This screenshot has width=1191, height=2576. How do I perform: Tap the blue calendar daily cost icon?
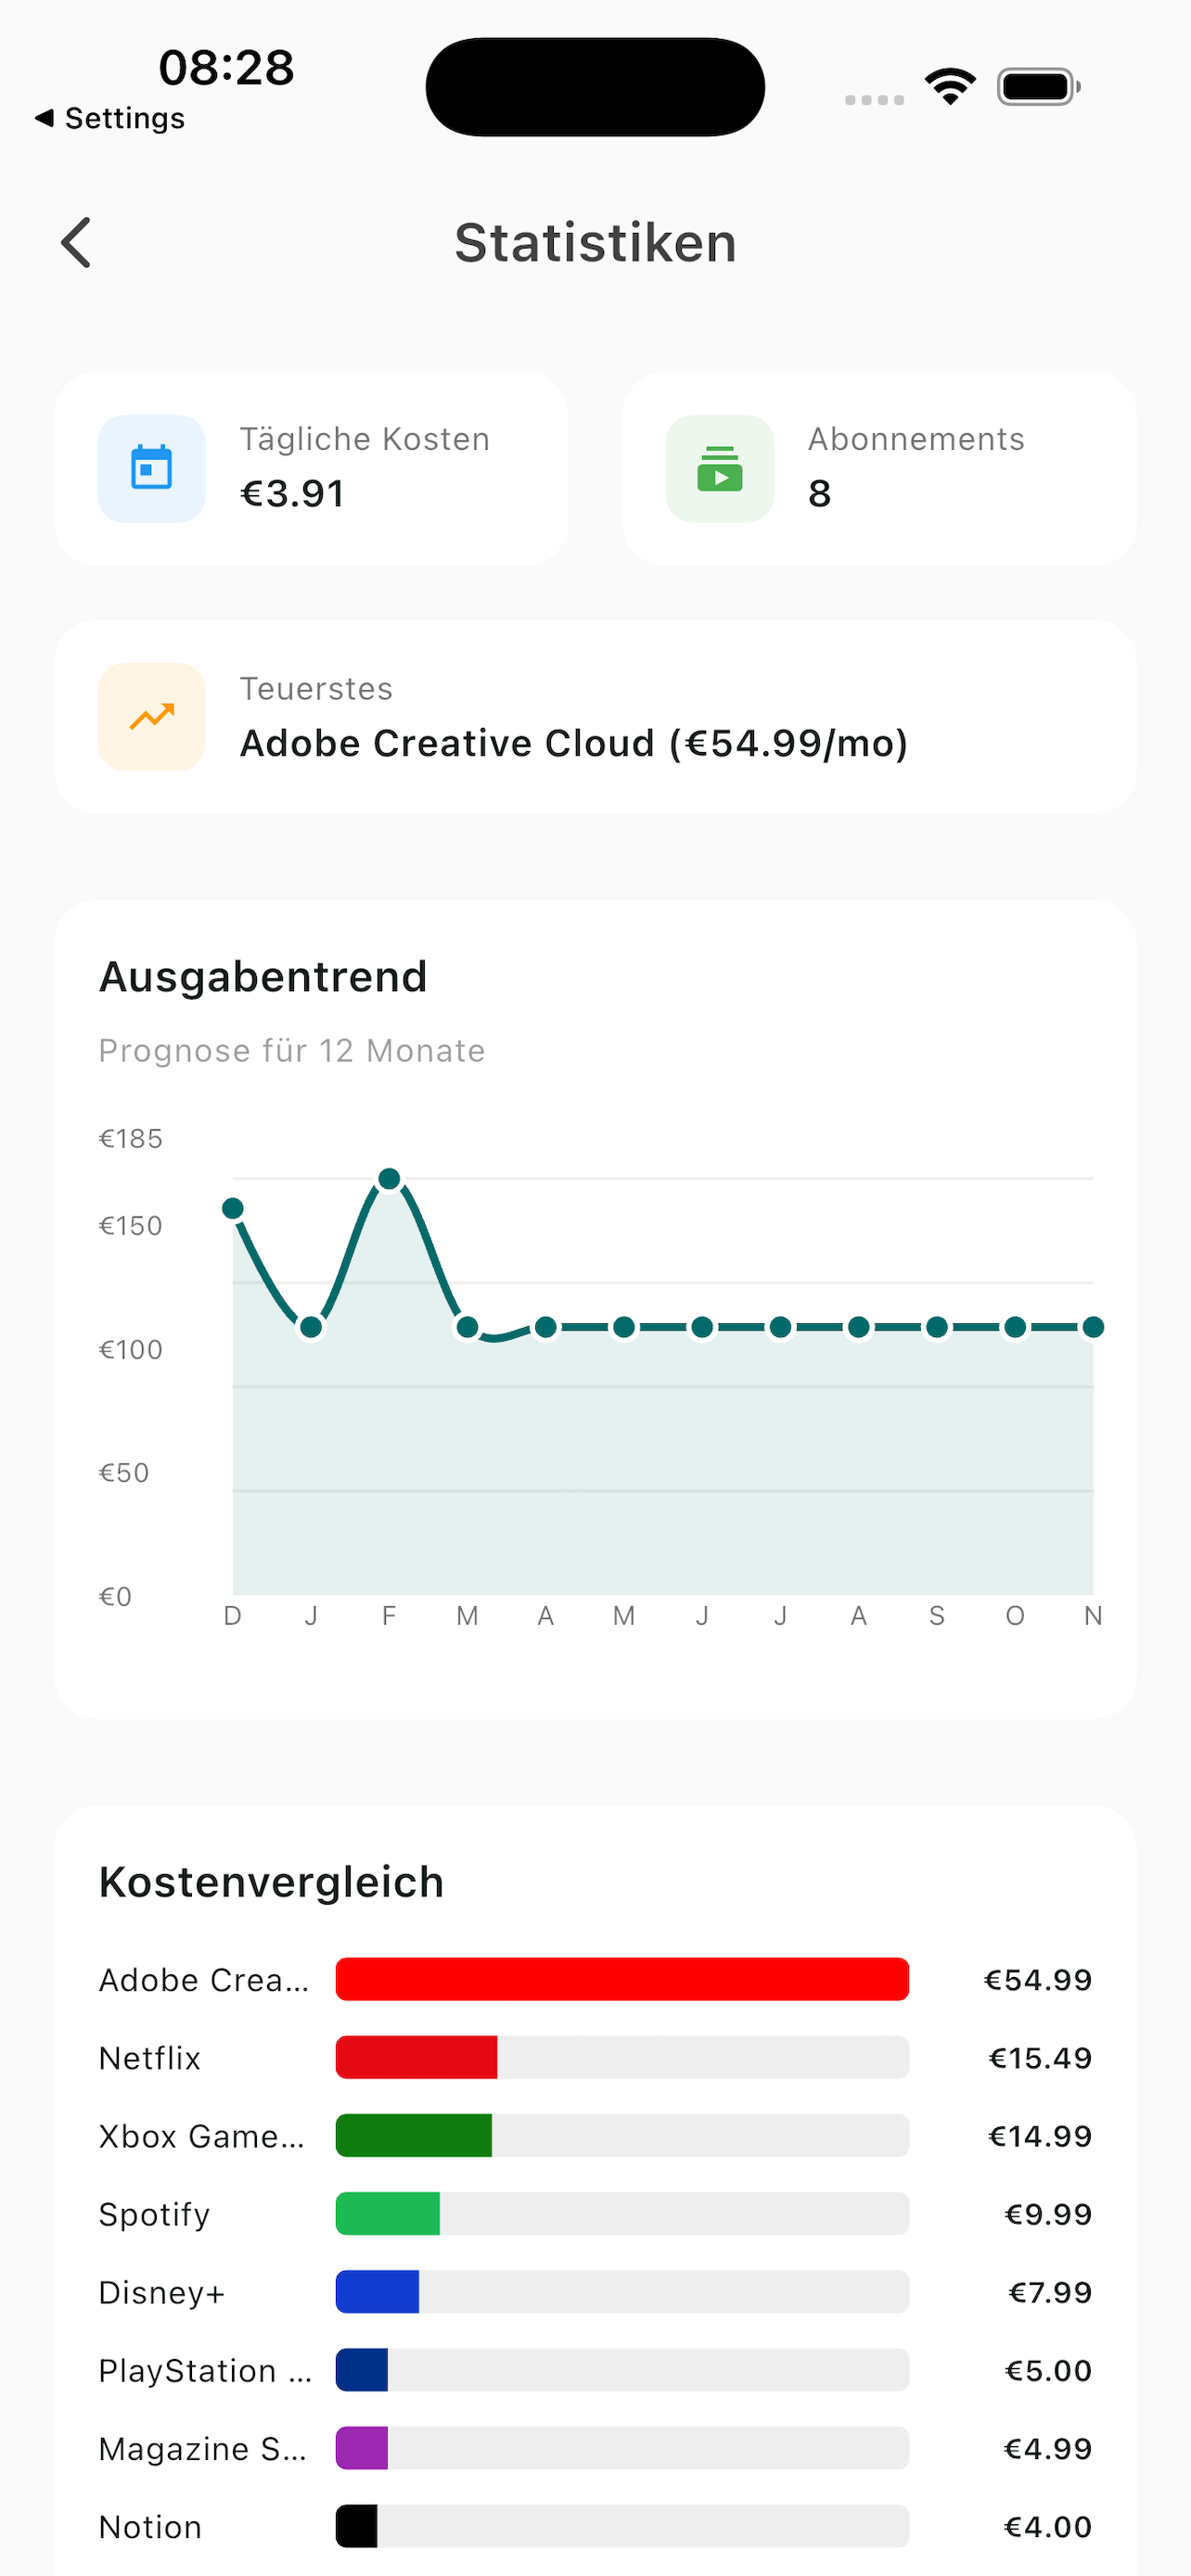(152, 469)
